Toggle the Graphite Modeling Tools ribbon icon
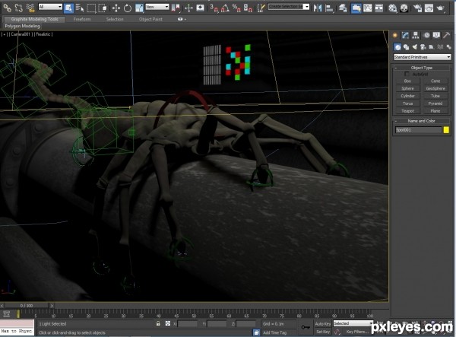The height and width of the screenshot is (337, 456). tap(356, 8)
